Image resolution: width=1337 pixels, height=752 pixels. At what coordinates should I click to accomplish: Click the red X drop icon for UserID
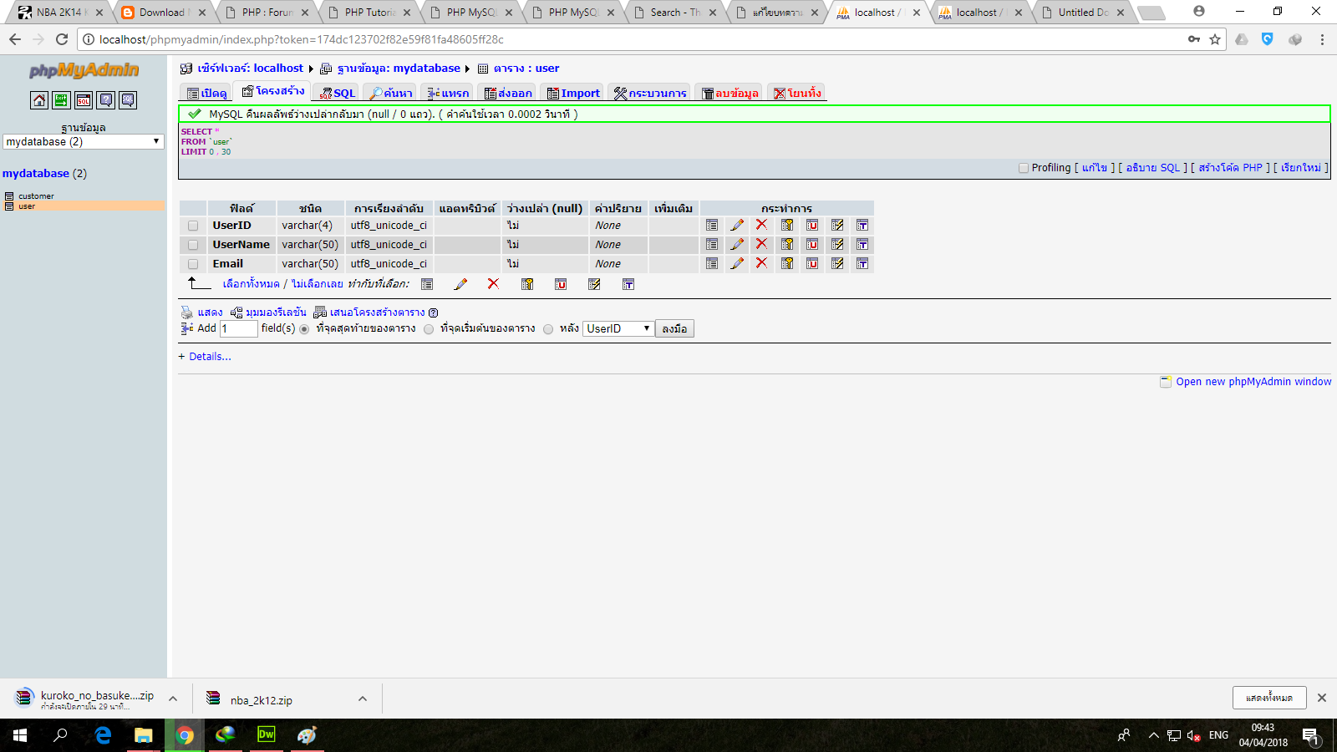pyautogui.click(x=761, y=225)
